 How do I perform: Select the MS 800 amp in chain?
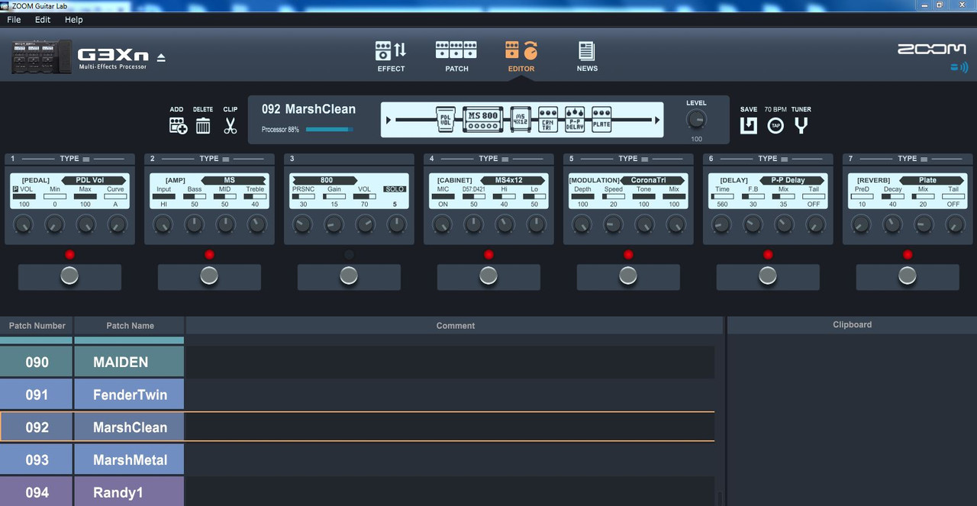point(482,120)
